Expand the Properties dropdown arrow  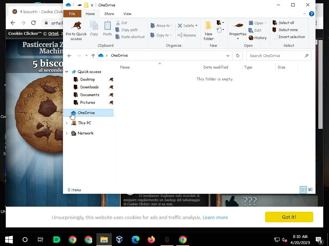[x=238, y=39]
